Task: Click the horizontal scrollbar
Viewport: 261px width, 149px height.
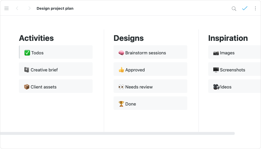Action: click(x=117, y=133)
